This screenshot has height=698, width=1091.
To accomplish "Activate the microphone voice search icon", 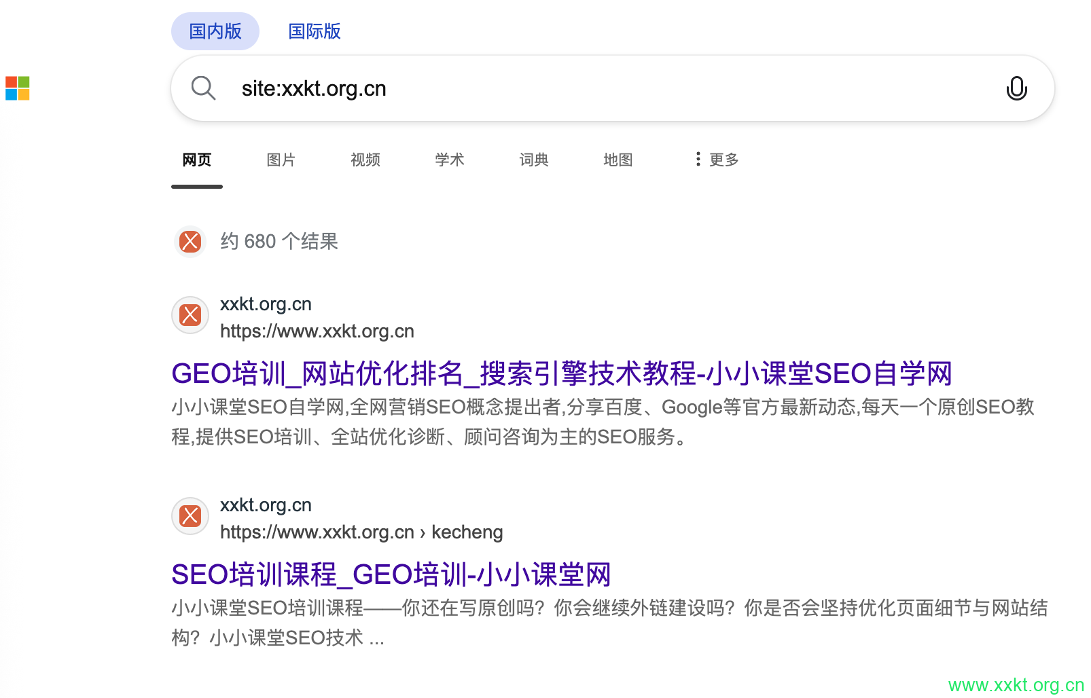I will click(1016, 88).
